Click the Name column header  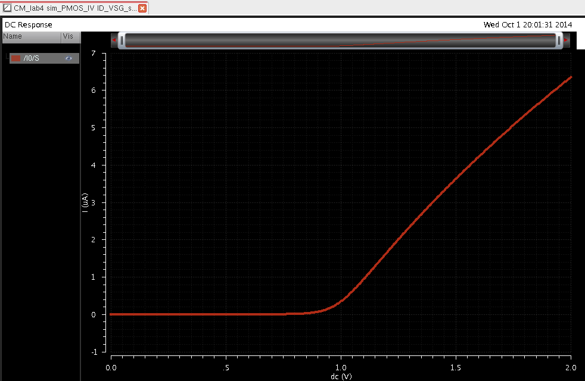click(x=32, y=36)
